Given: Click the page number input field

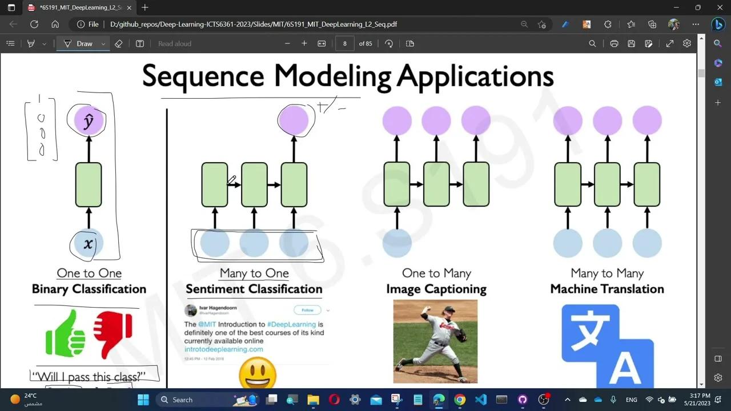Looking at the screenshot, I should click(x=344, y=43).
